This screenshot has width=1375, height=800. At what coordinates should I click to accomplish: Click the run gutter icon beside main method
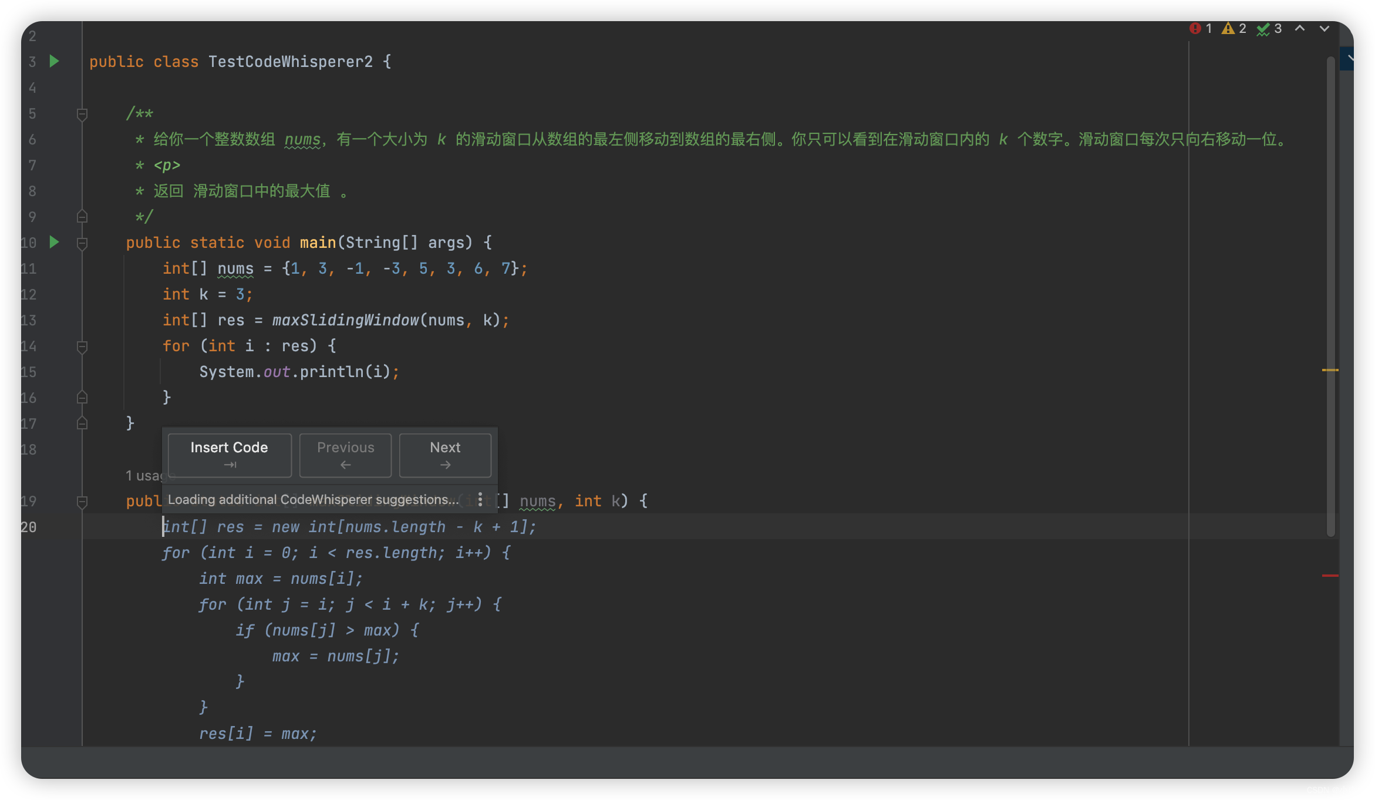tap(54, 242)
